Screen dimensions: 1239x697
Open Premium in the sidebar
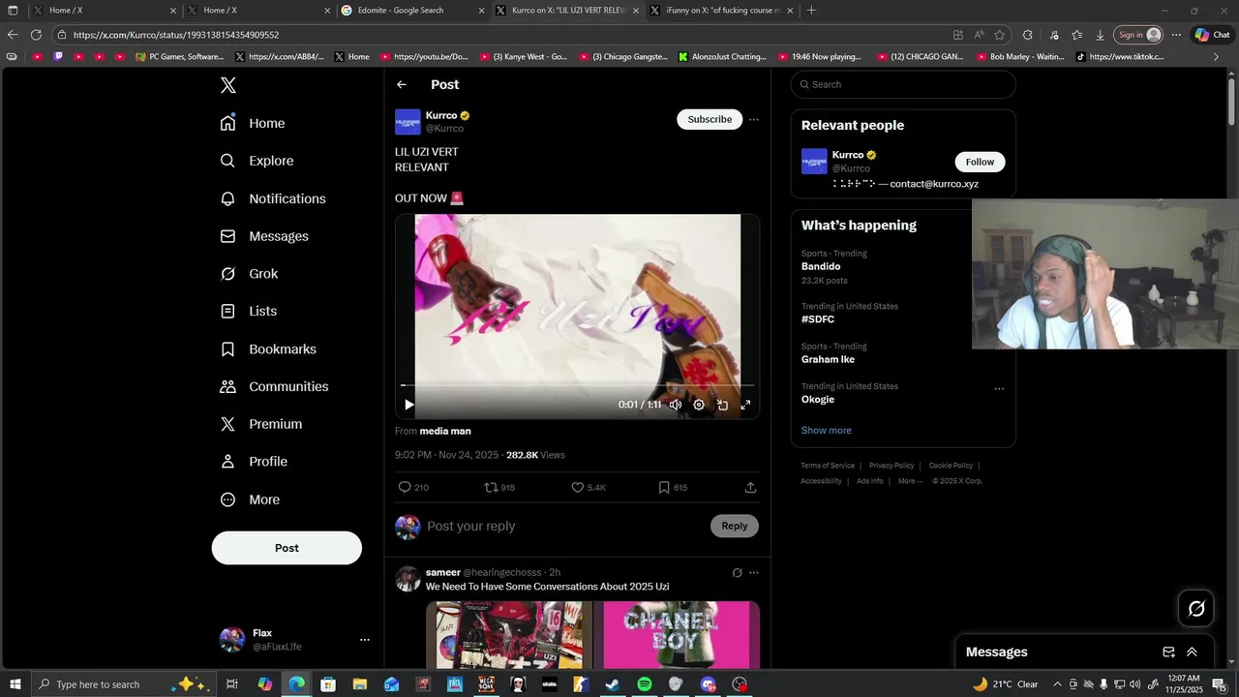(261, 424)
